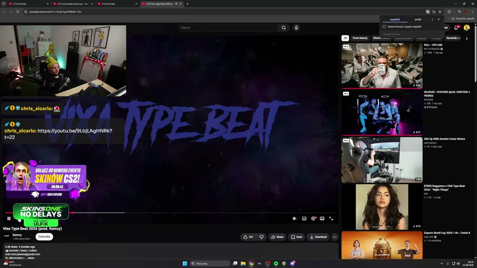Image resolution: width=477 pixels, height=268 pixels.
Task: Reload the page
Action: tap(18, 12)
